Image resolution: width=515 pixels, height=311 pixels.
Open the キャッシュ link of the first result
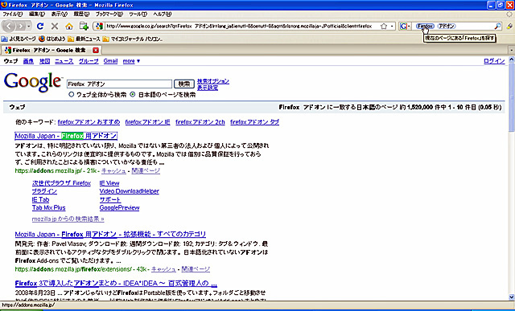113,170
